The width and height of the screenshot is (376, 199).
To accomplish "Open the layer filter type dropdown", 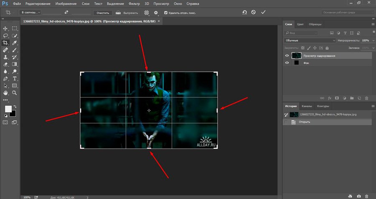I will click(x=301, y=33).
